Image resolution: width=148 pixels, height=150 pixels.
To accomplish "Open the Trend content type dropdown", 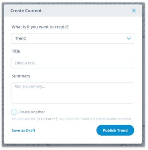I will click(x=73, y=38).
